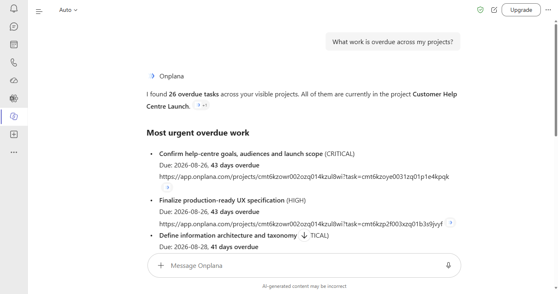
Task: Click "Due: 2026-08-28, 41 days overdue" line
Action: pos(209,247)
